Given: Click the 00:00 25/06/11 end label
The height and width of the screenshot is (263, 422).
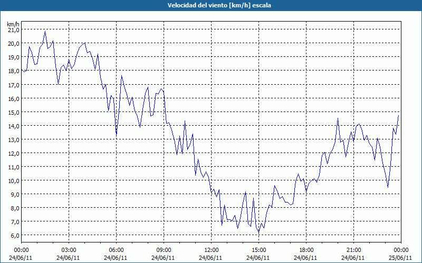Looking at the screenshot, I should pyautogui.click(x=401, y=254).
